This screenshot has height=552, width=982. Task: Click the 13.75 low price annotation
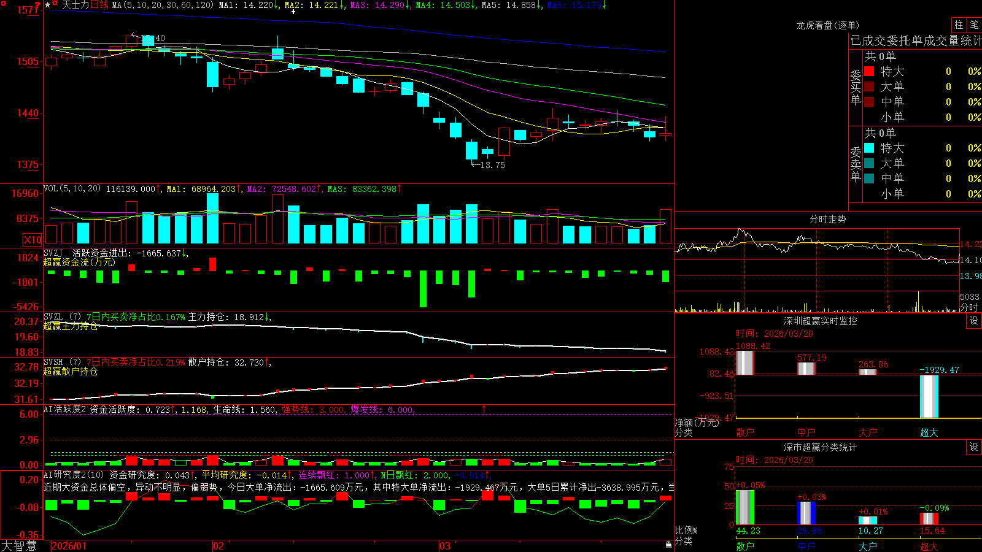tap(492, 165)
